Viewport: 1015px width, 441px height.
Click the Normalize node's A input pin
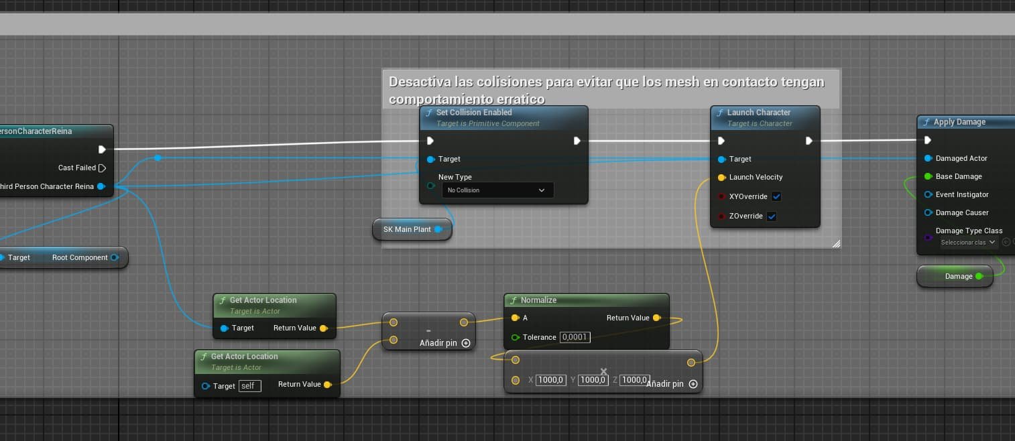click(515, 318)
